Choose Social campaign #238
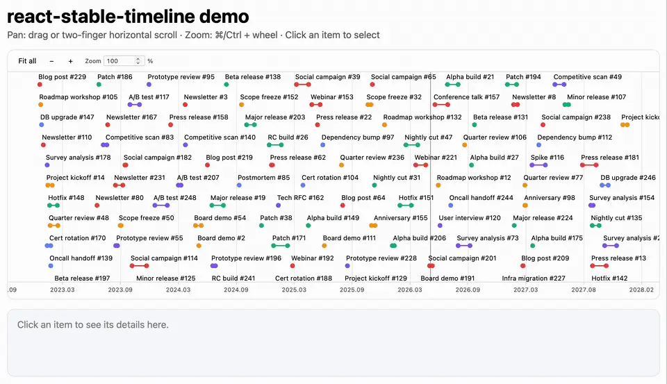This screenshot has width=667, height=384. [x=576, y=117]
